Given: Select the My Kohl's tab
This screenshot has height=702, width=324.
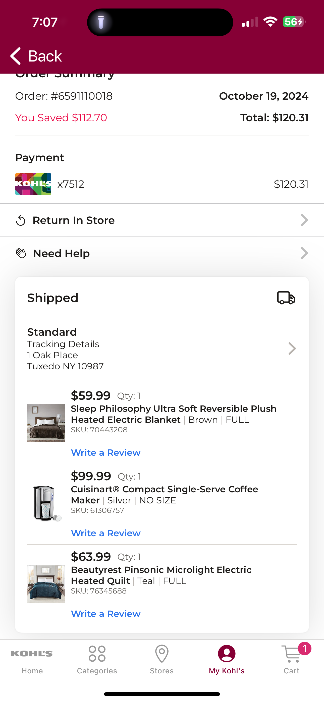Looking at the screenshot, I should [x=227, y=659].
